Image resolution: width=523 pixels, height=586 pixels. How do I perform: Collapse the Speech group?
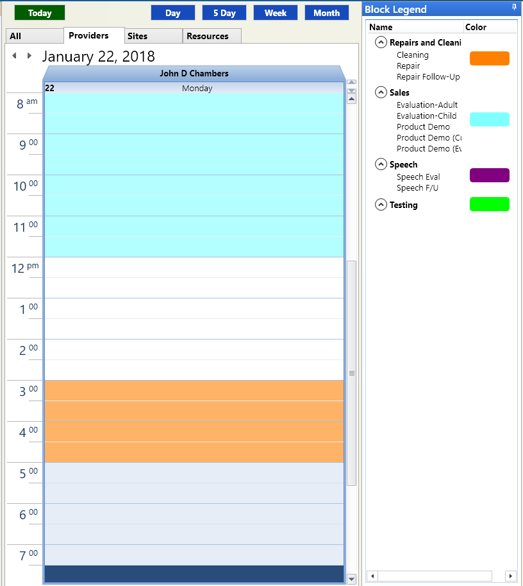click(x=381, y=164)
